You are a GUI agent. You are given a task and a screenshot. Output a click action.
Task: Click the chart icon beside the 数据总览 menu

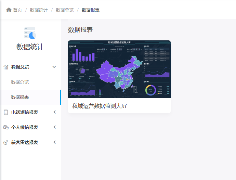pyautogui.click(x=6, y=67)
